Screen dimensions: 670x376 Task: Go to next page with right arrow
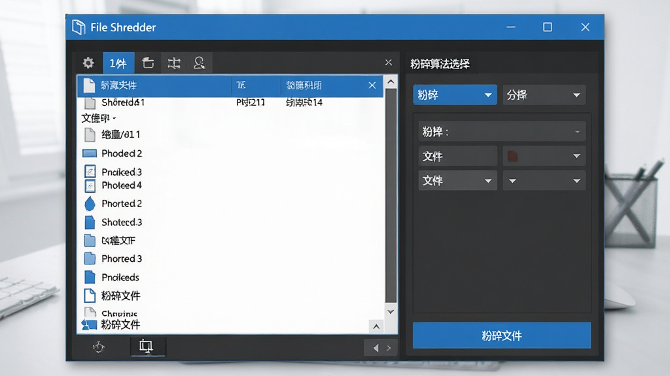(x=389, y=348)
